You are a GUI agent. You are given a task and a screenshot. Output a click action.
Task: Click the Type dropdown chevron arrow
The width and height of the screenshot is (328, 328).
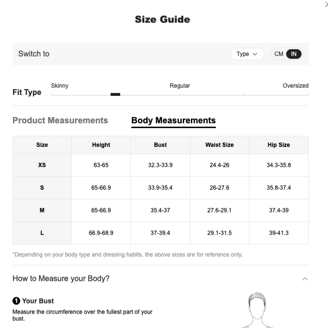tap(255, 54)
